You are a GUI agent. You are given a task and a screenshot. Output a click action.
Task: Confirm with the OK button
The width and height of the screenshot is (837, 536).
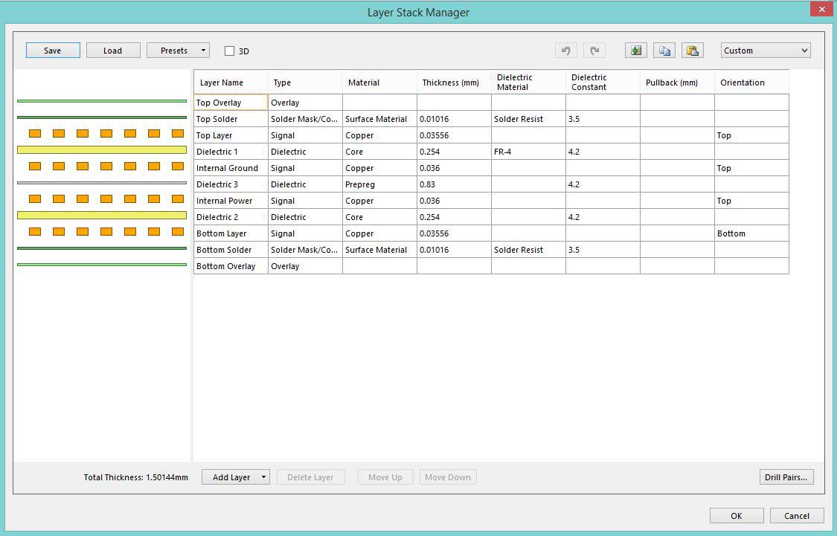click(x=736, y=516)
